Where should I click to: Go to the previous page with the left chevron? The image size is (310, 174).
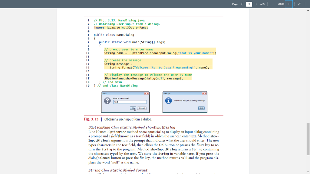(x=242, y=4)
